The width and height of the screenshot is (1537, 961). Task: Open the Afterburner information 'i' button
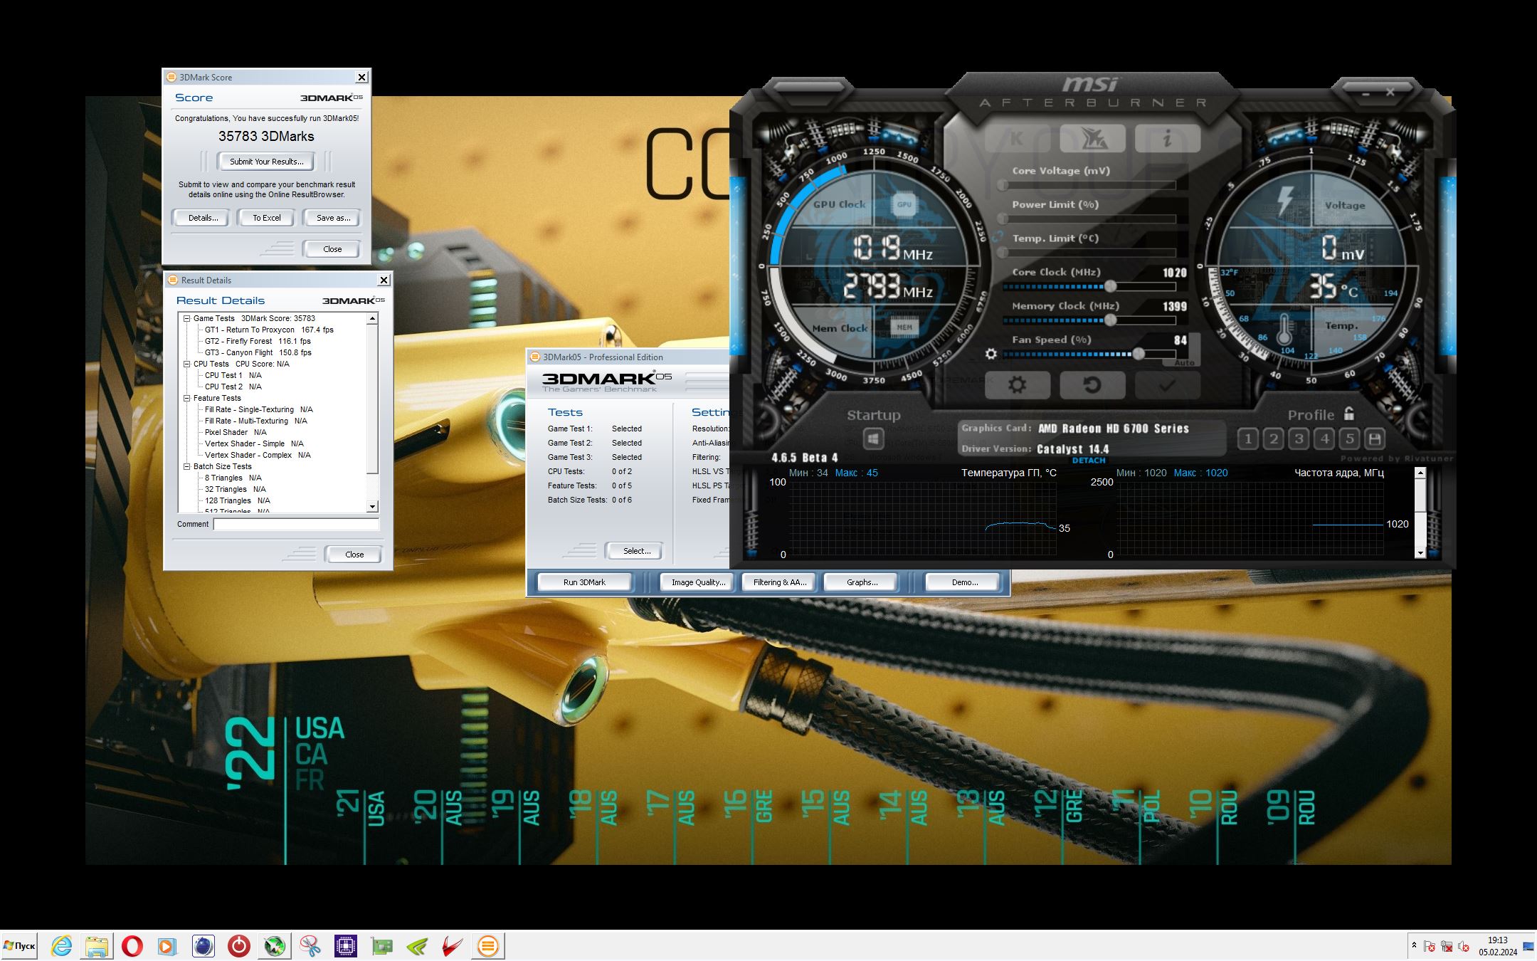(x=1167, y=139)
